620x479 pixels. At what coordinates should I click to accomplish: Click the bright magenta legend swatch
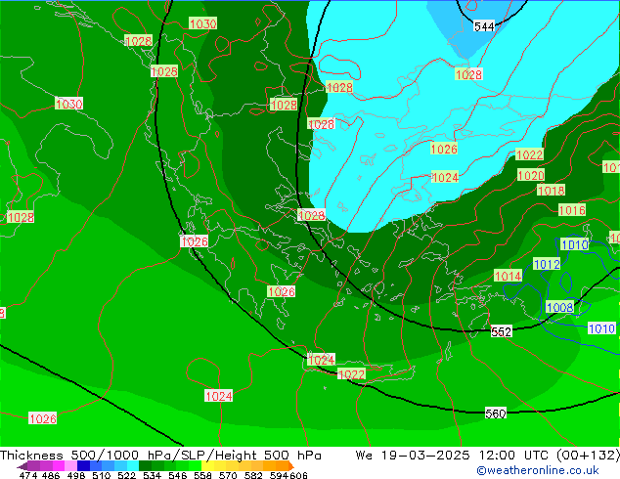[x=59, y=465]
